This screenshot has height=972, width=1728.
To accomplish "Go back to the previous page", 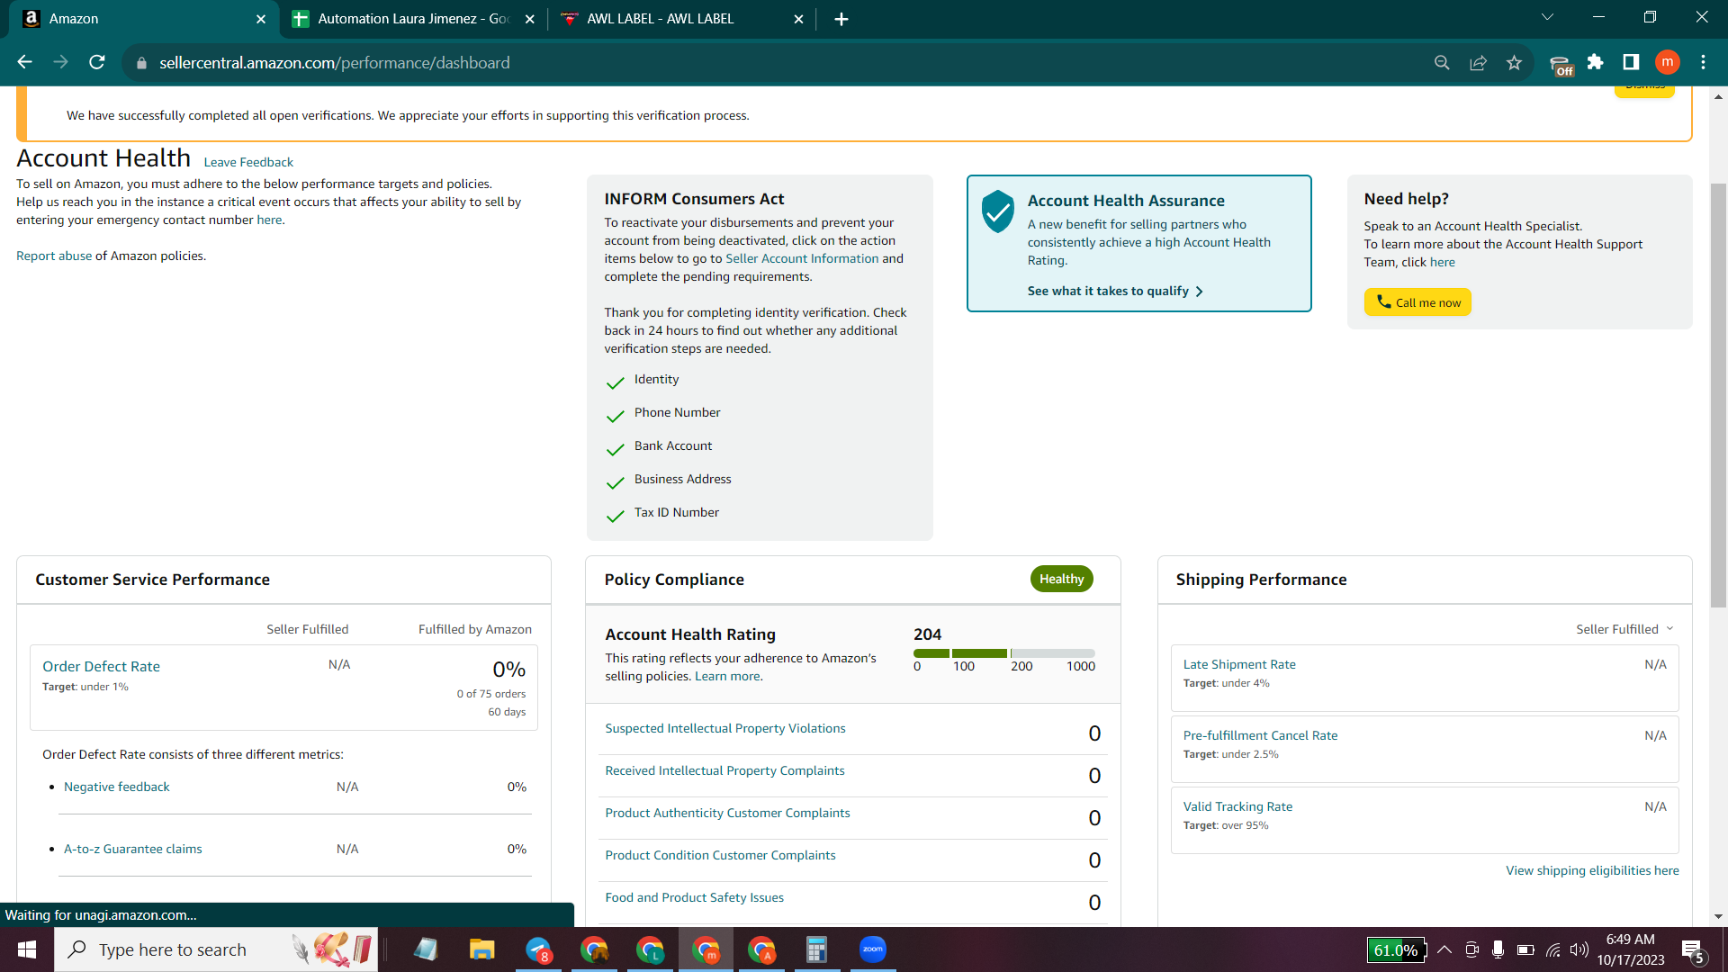I will [24, 62].
